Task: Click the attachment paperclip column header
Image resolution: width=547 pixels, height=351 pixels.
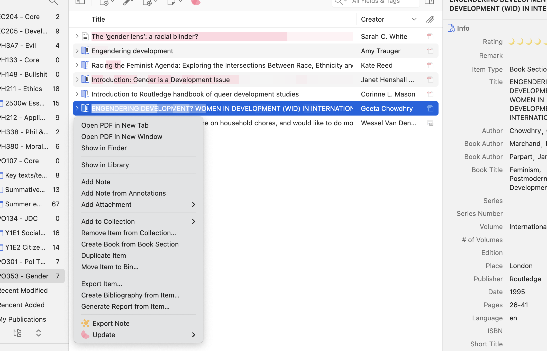Action: tap(430, 20)
